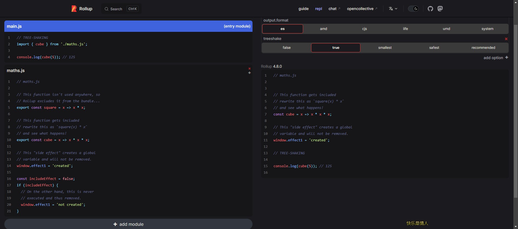Screen dimensions: 518x229
Task: Toggle the dark mode appearance switch
Action: [x=413, y=9]
